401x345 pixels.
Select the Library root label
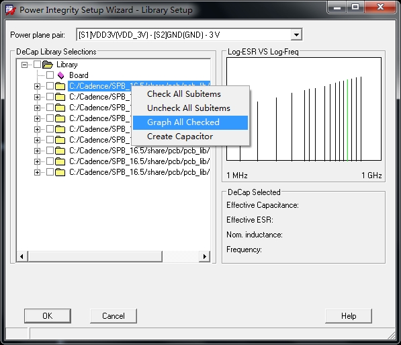tap(66, 65)
